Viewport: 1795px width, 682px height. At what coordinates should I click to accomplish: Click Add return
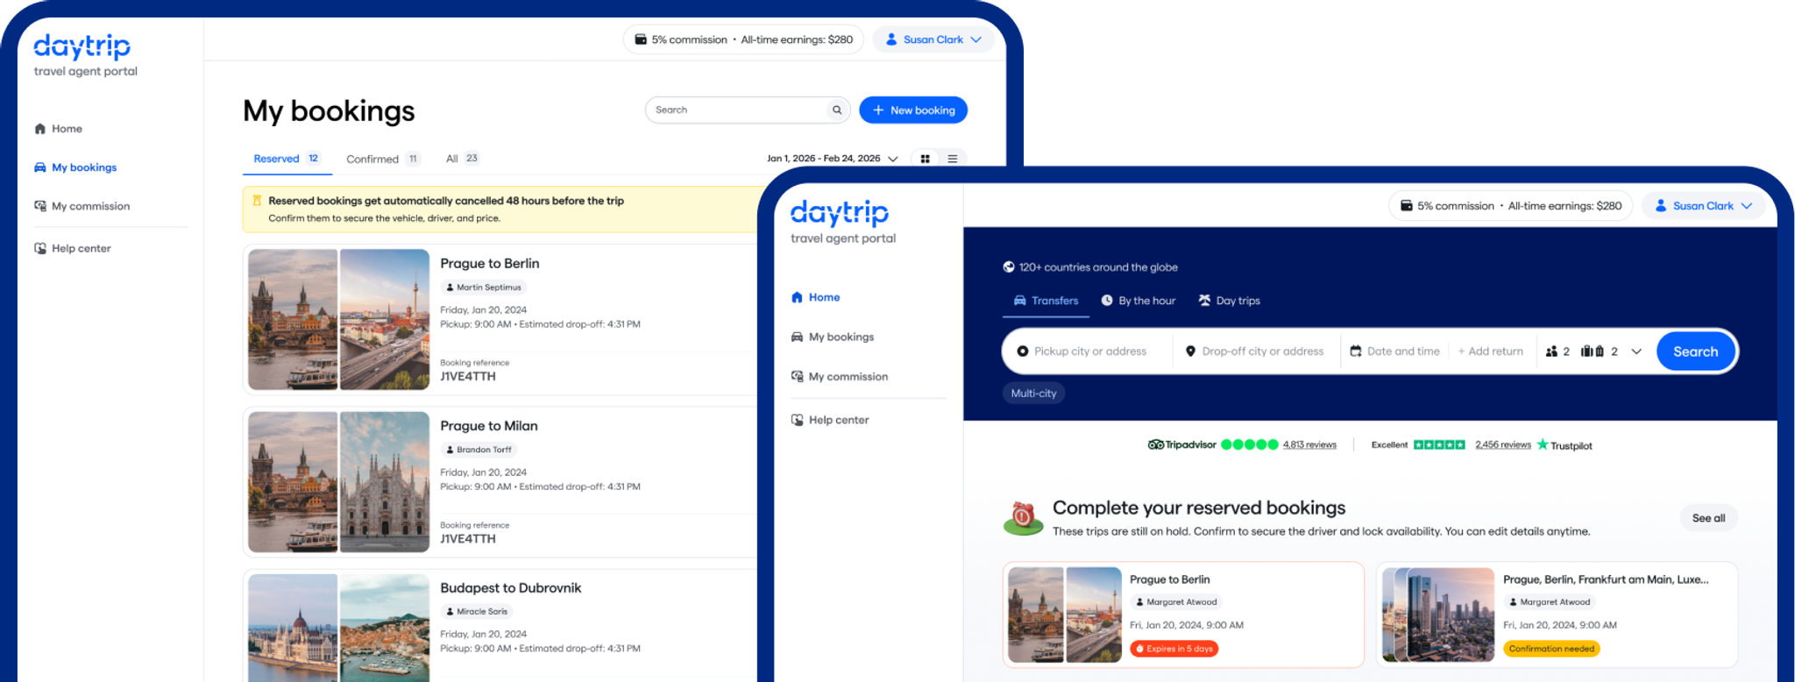[x=1491, y=352]
